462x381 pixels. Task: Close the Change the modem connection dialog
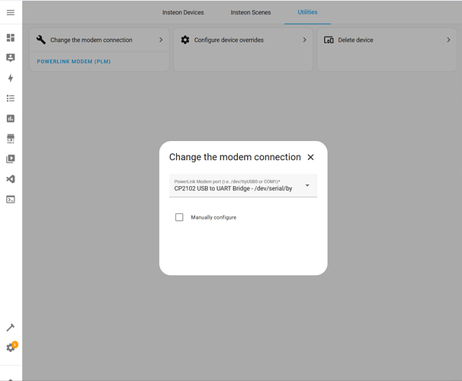point(310,157)
